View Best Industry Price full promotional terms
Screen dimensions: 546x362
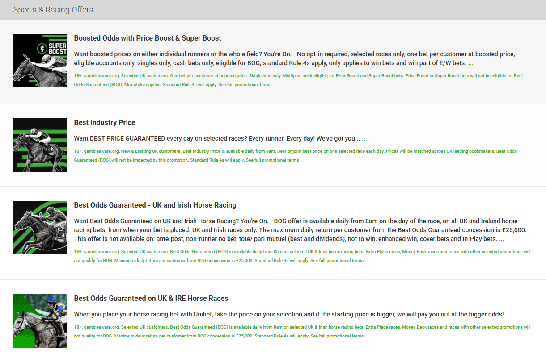point(273,160)
